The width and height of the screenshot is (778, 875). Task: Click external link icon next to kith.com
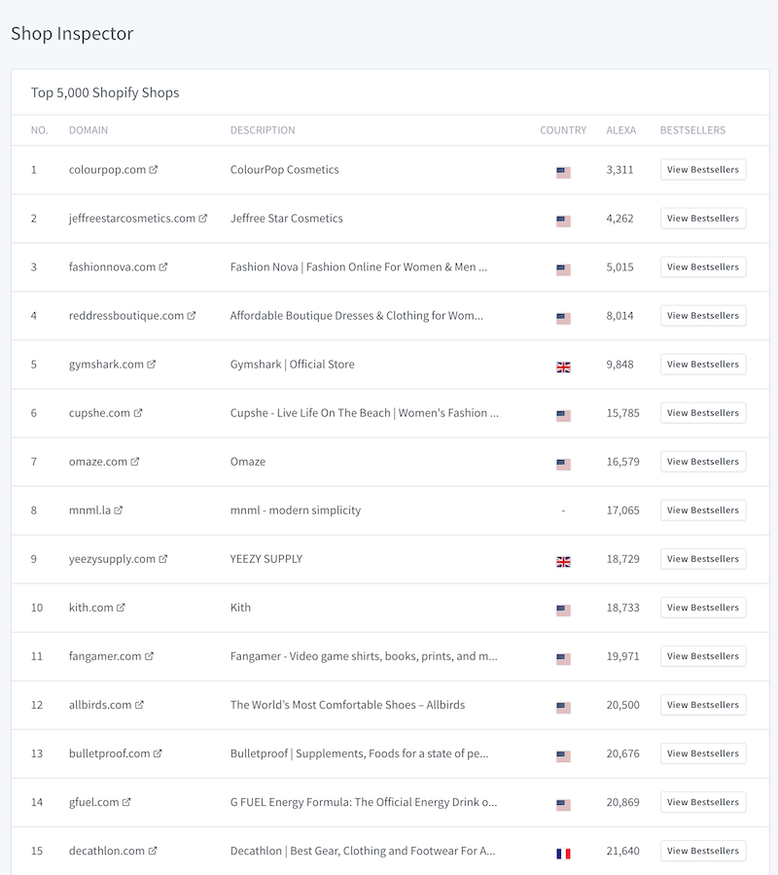(x=122, y=607)
